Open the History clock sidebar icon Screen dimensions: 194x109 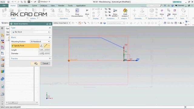point(2,94)
